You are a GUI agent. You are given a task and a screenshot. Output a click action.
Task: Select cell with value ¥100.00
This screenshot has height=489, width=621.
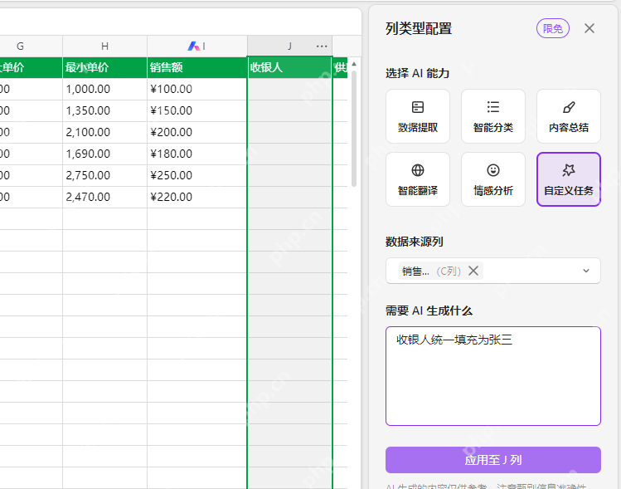pyautogui.click(x=196, y=89)
